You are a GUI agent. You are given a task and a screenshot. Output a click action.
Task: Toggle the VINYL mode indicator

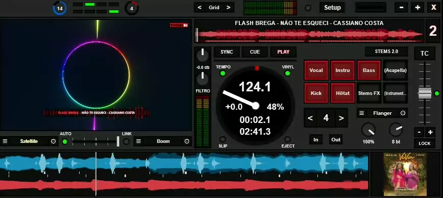tap(288, 73)
